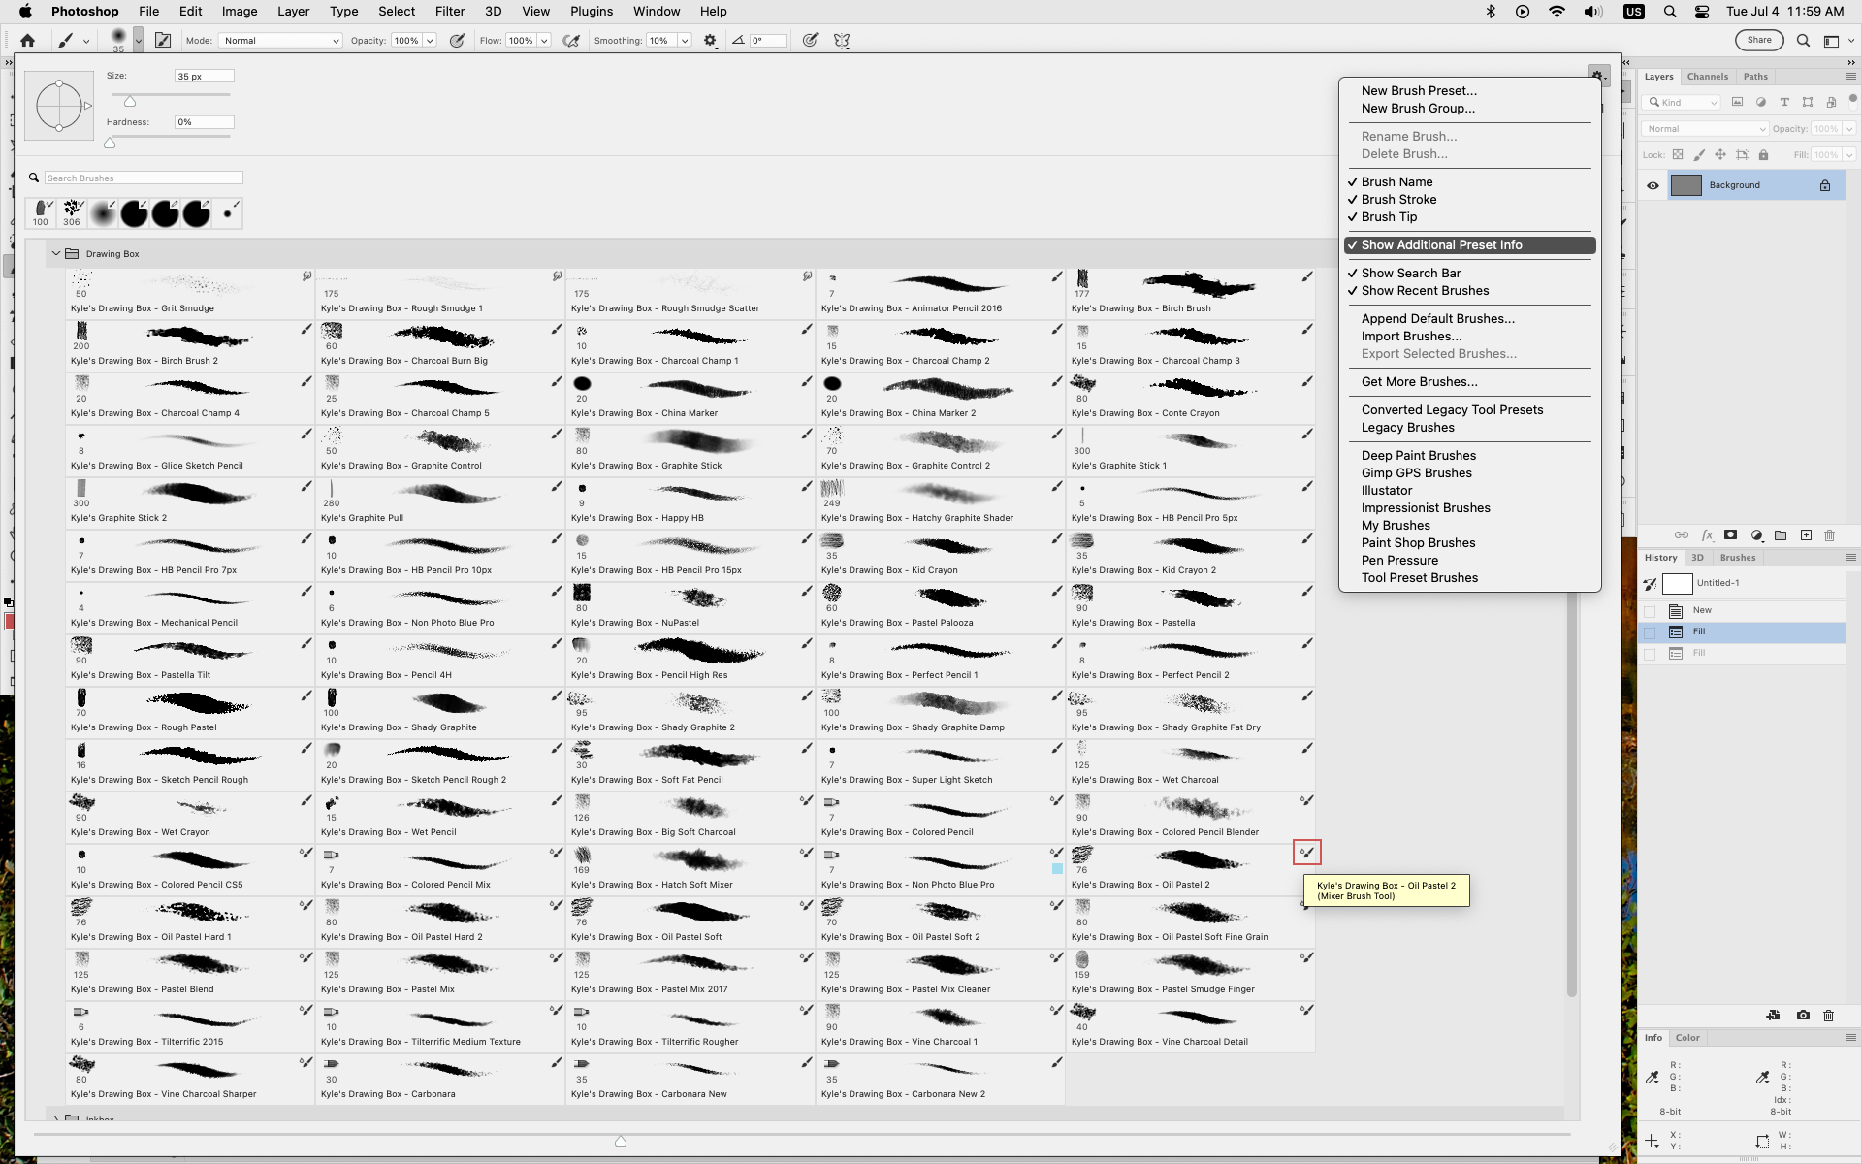Toggle Show Recent Brushes option

tap(1425, 290)
